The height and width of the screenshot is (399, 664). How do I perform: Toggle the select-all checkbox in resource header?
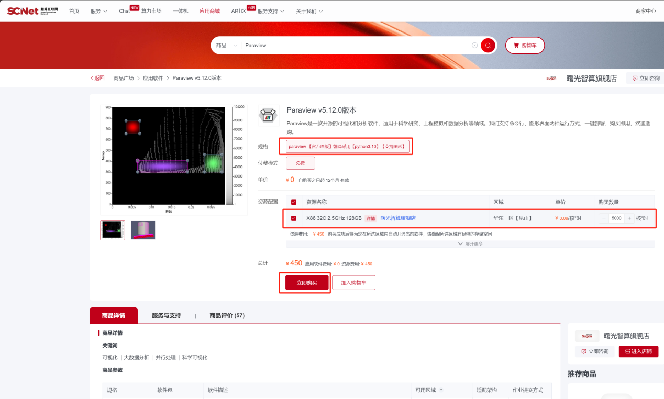point(293,202)
